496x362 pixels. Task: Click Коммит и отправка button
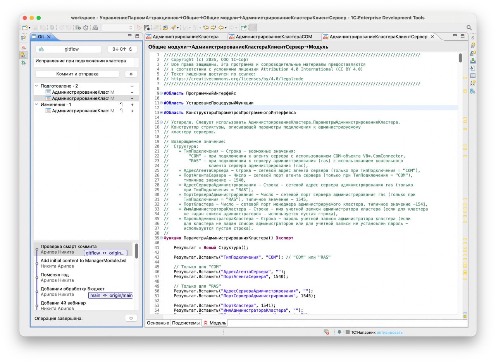click(77, 74)
